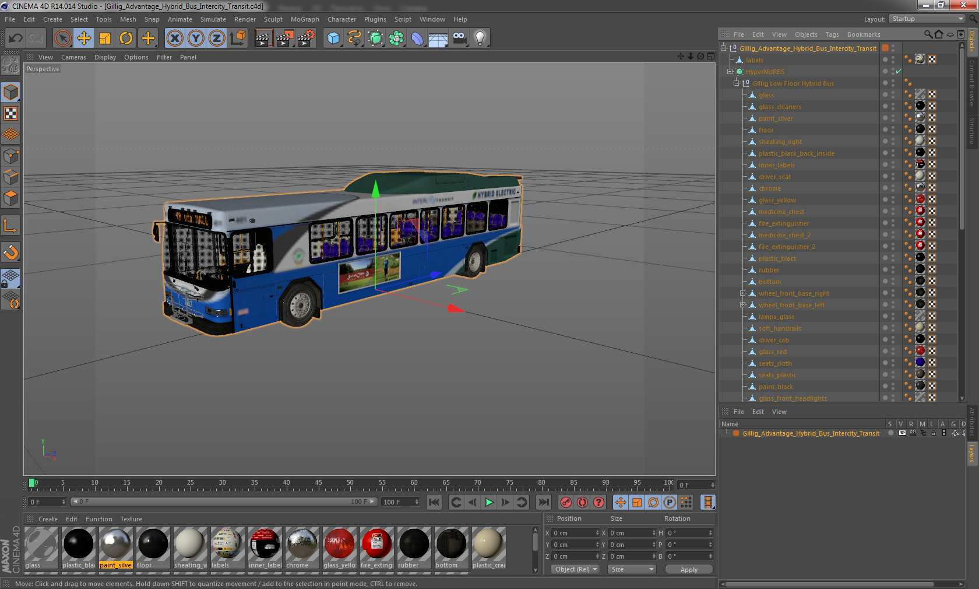
Task: Select the Live Selection tool
Action: click(x=63, y=38)
